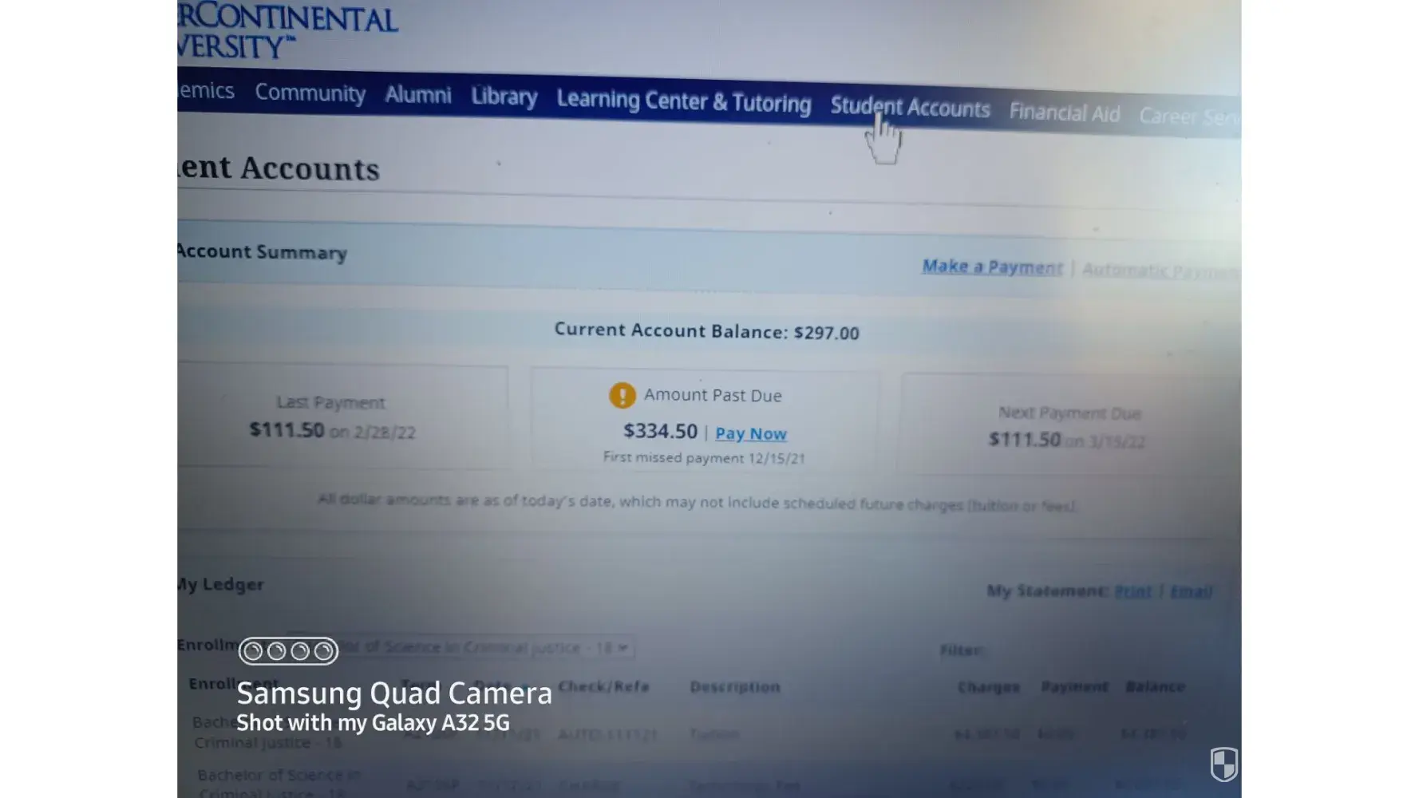The height and width of the screenshot is (798, 1419).
Task: Email my statement
Action: coord(1191,591)
